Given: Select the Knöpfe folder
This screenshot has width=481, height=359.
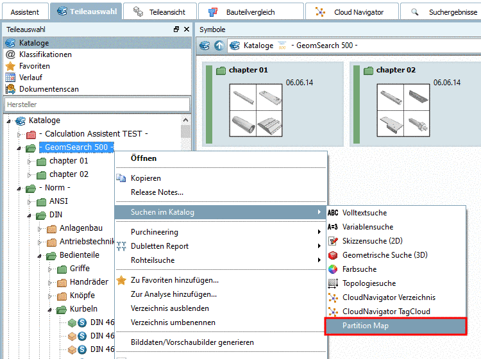Looking at the screenshot, I should [x=82, y=296].
